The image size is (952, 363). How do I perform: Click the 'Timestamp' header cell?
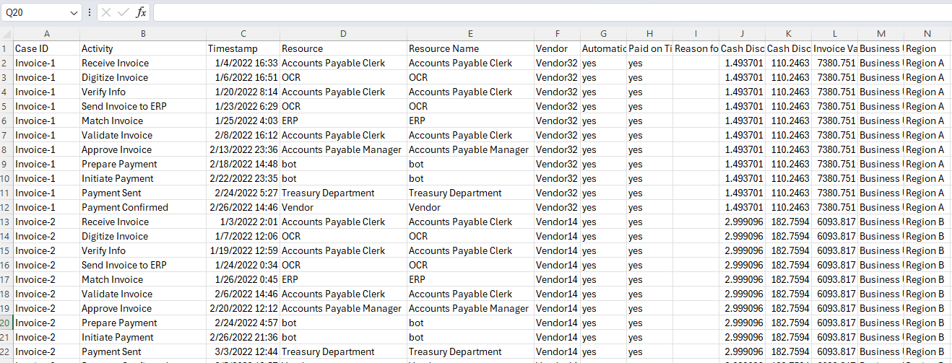click(x=243, y=48)
